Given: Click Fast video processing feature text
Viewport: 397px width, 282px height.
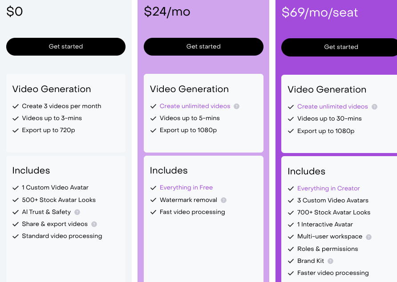Looking at the screenshot, I should pyautogui.click(x=192, y=212).
